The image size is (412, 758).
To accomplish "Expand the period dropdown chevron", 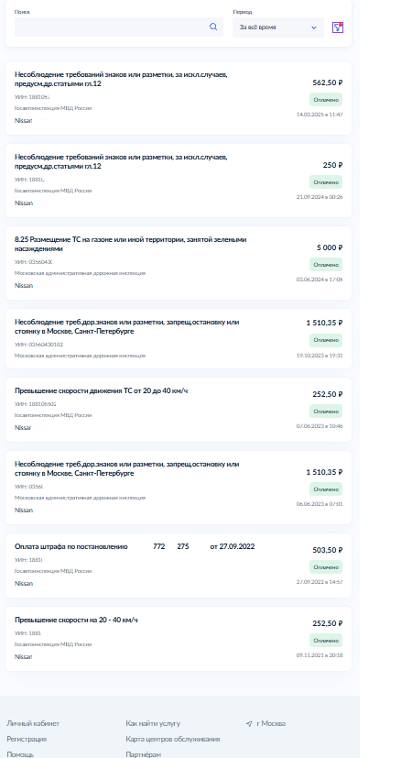I will tap(313, 27).
